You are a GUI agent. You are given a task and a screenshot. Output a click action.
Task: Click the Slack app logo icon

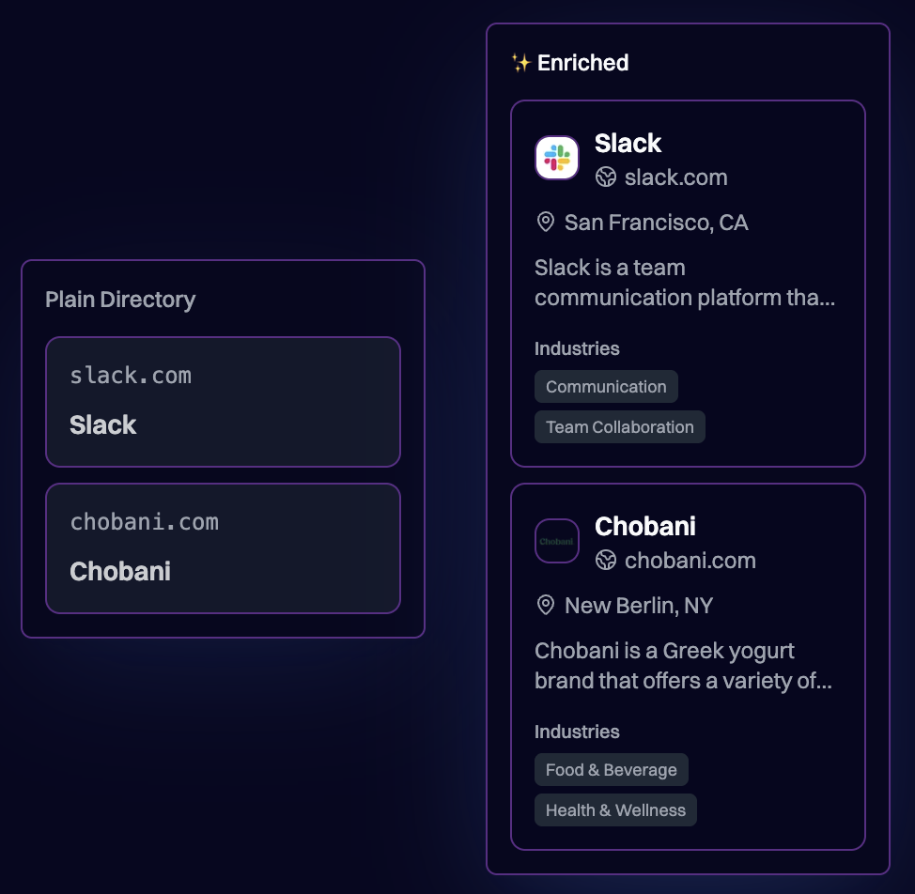point(556,158)
